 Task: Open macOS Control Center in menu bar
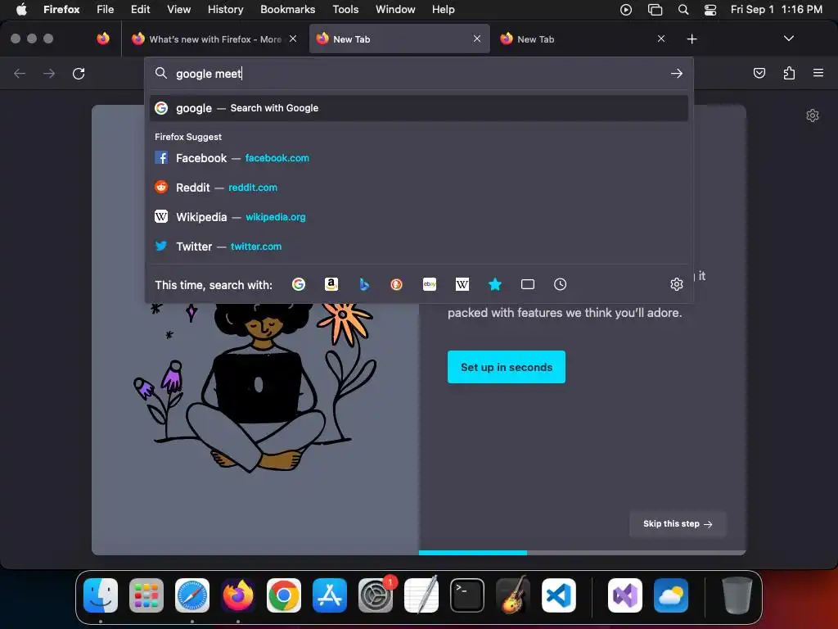tap(710, 10)
